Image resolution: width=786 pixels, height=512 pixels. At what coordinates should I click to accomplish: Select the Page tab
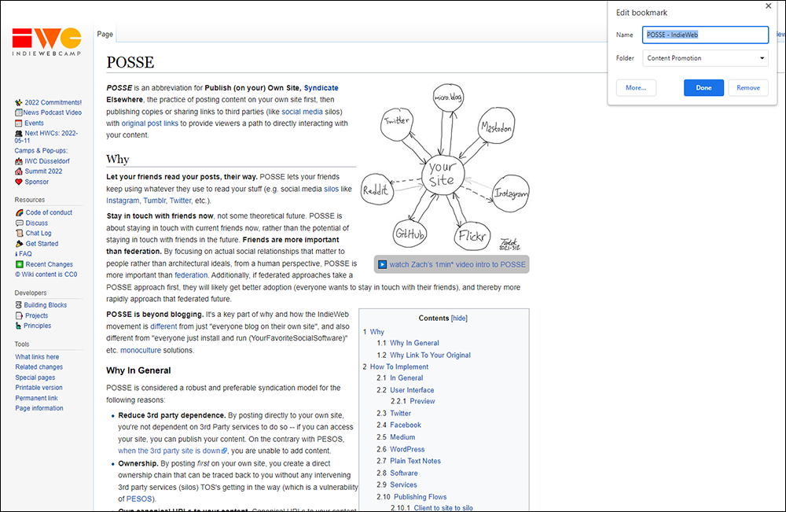105,34
